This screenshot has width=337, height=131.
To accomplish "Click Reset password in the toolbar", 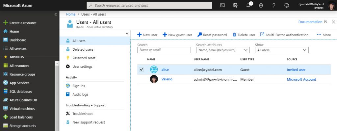I will coord(212,35).
